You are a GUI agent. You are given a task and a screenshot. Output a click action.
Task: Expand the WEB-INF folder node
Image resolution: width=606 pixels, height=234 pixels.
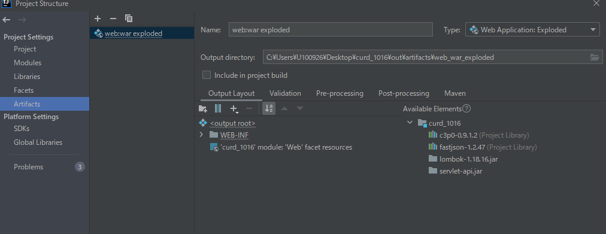click(x=201, y=135)
